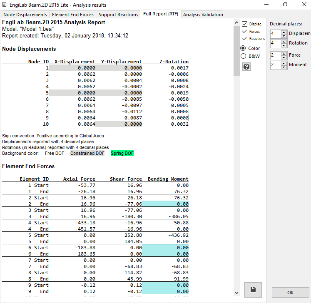Select the Color radio option

(243, 48)
